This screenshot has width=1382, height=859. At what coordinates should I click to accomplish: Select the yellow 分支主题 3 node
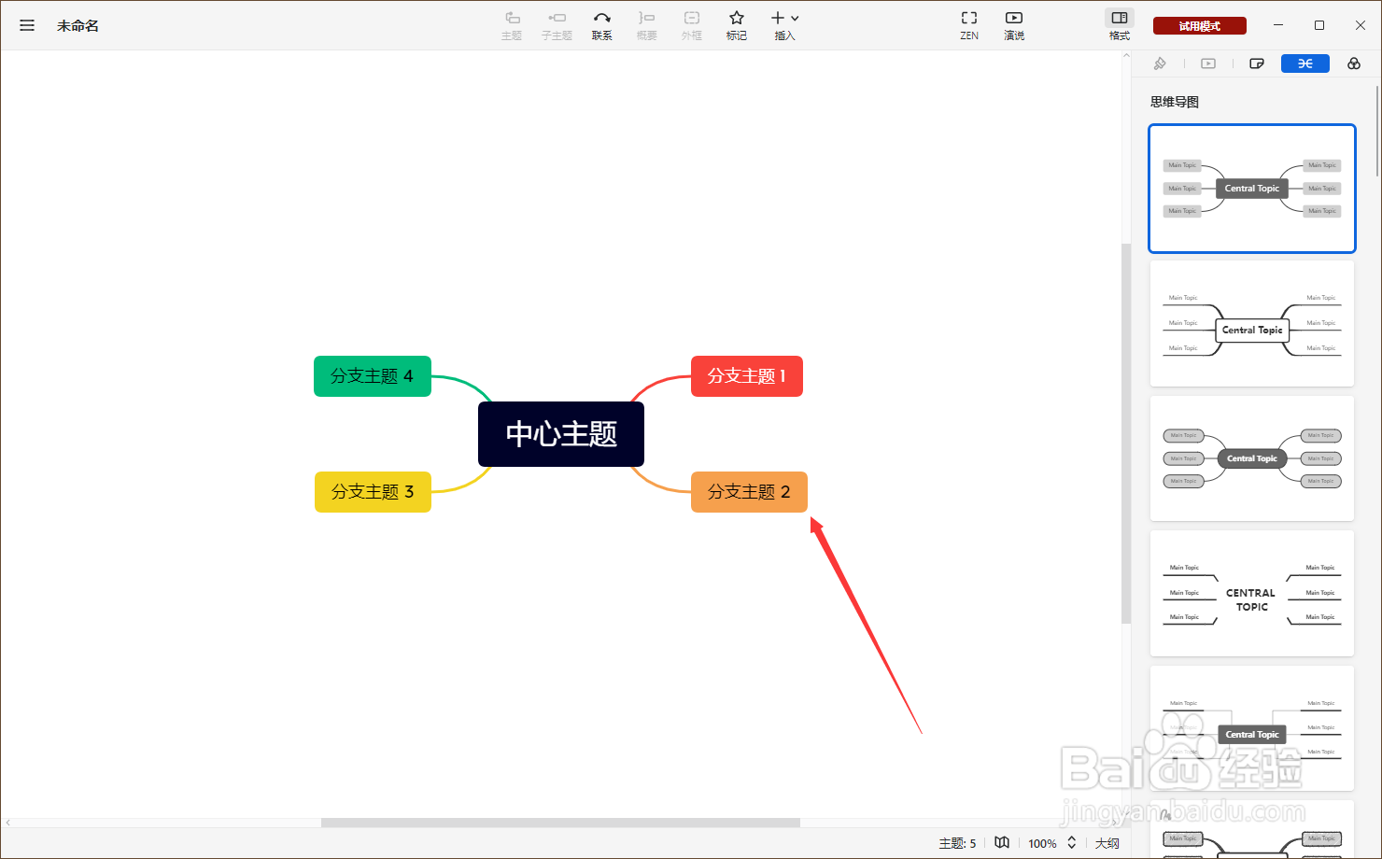click(373, 492)
